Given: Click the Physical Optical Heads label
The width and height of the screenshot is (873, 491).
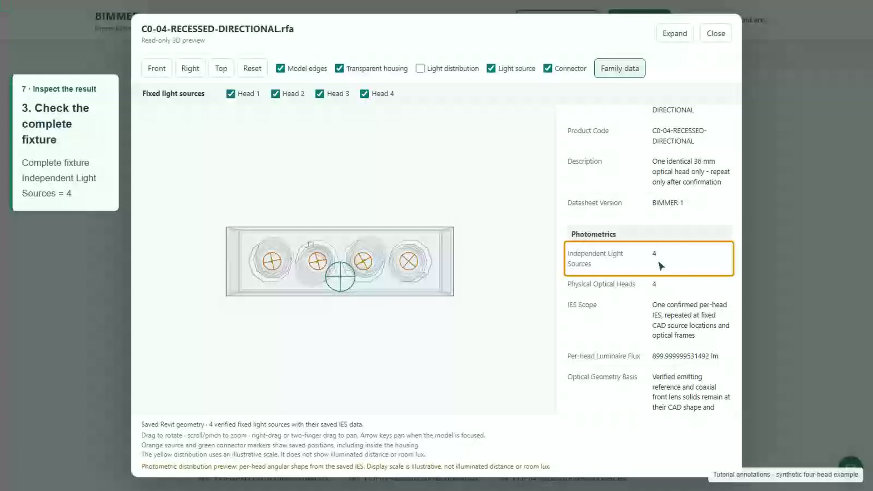Looking at the screenshot, I should coord(601,284).
